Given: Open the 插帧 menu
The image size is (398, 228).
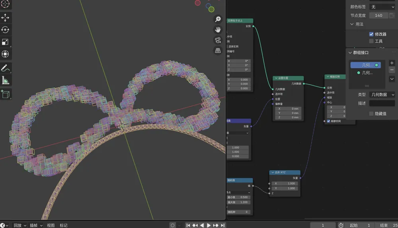Looking at the screenshot, I should point(36,225).
